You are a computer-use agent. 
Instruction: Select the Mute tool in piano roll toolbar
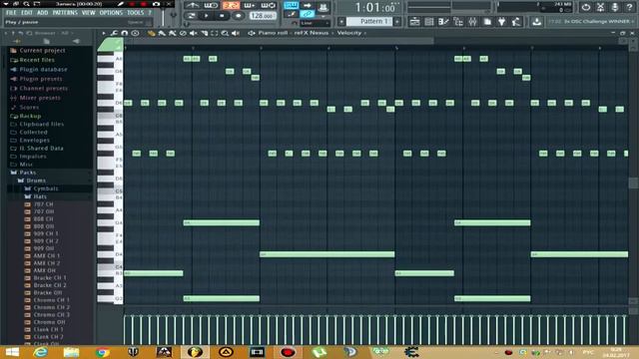194,33
